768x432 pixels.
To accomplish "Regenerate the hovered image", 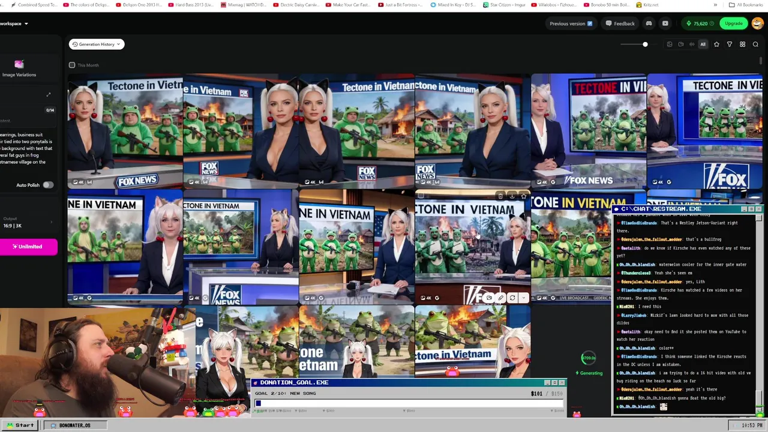I will [x=512, y=298].
